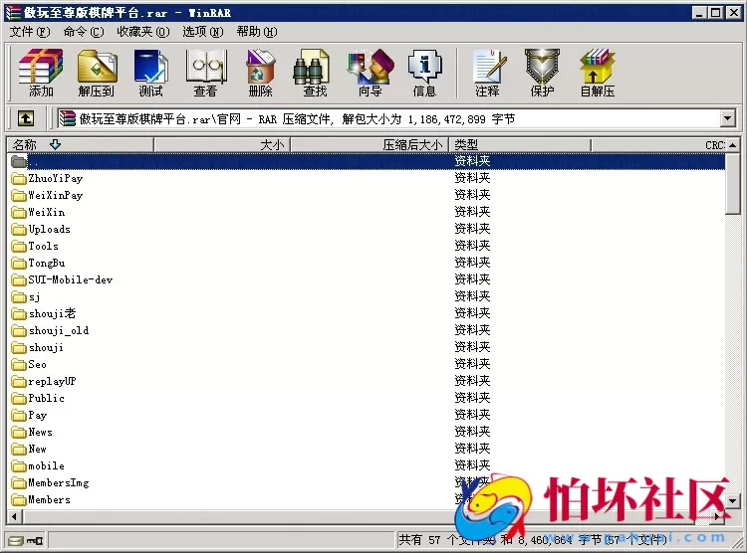747x553 pixels.
Task: Select the shouji_old folder row
Action: (x=367, y=331)
